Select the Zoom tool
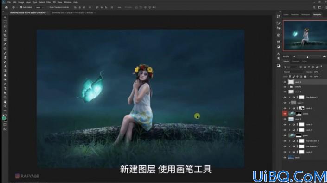The width and height of the screenshot is (327, 183). tap(5, 106)
